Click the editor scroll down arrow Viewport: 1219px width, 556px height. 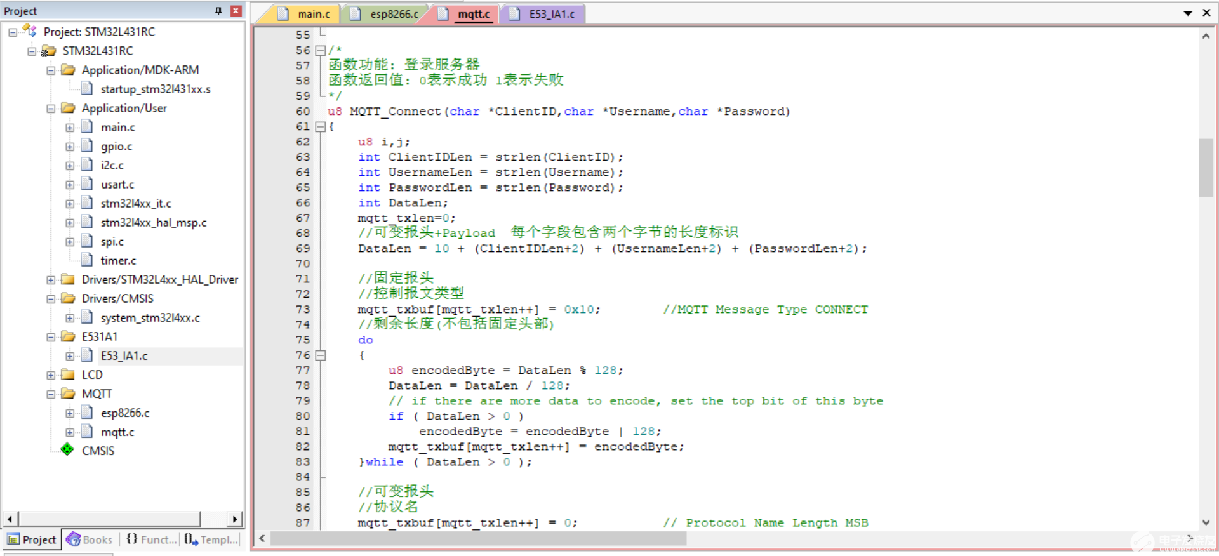[1206, 522]
